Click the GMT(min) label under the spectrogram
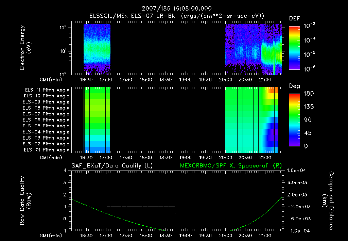 pyautogui.click(x=51, y=80)
